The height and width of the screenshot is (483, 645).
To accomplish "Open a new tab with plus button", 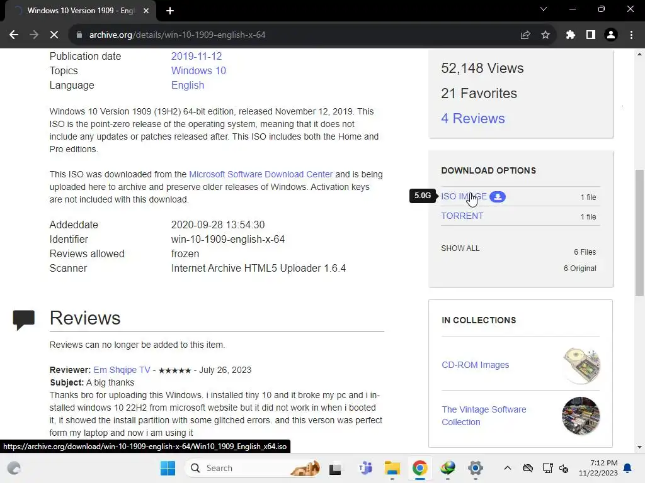I will click(170, 11).
